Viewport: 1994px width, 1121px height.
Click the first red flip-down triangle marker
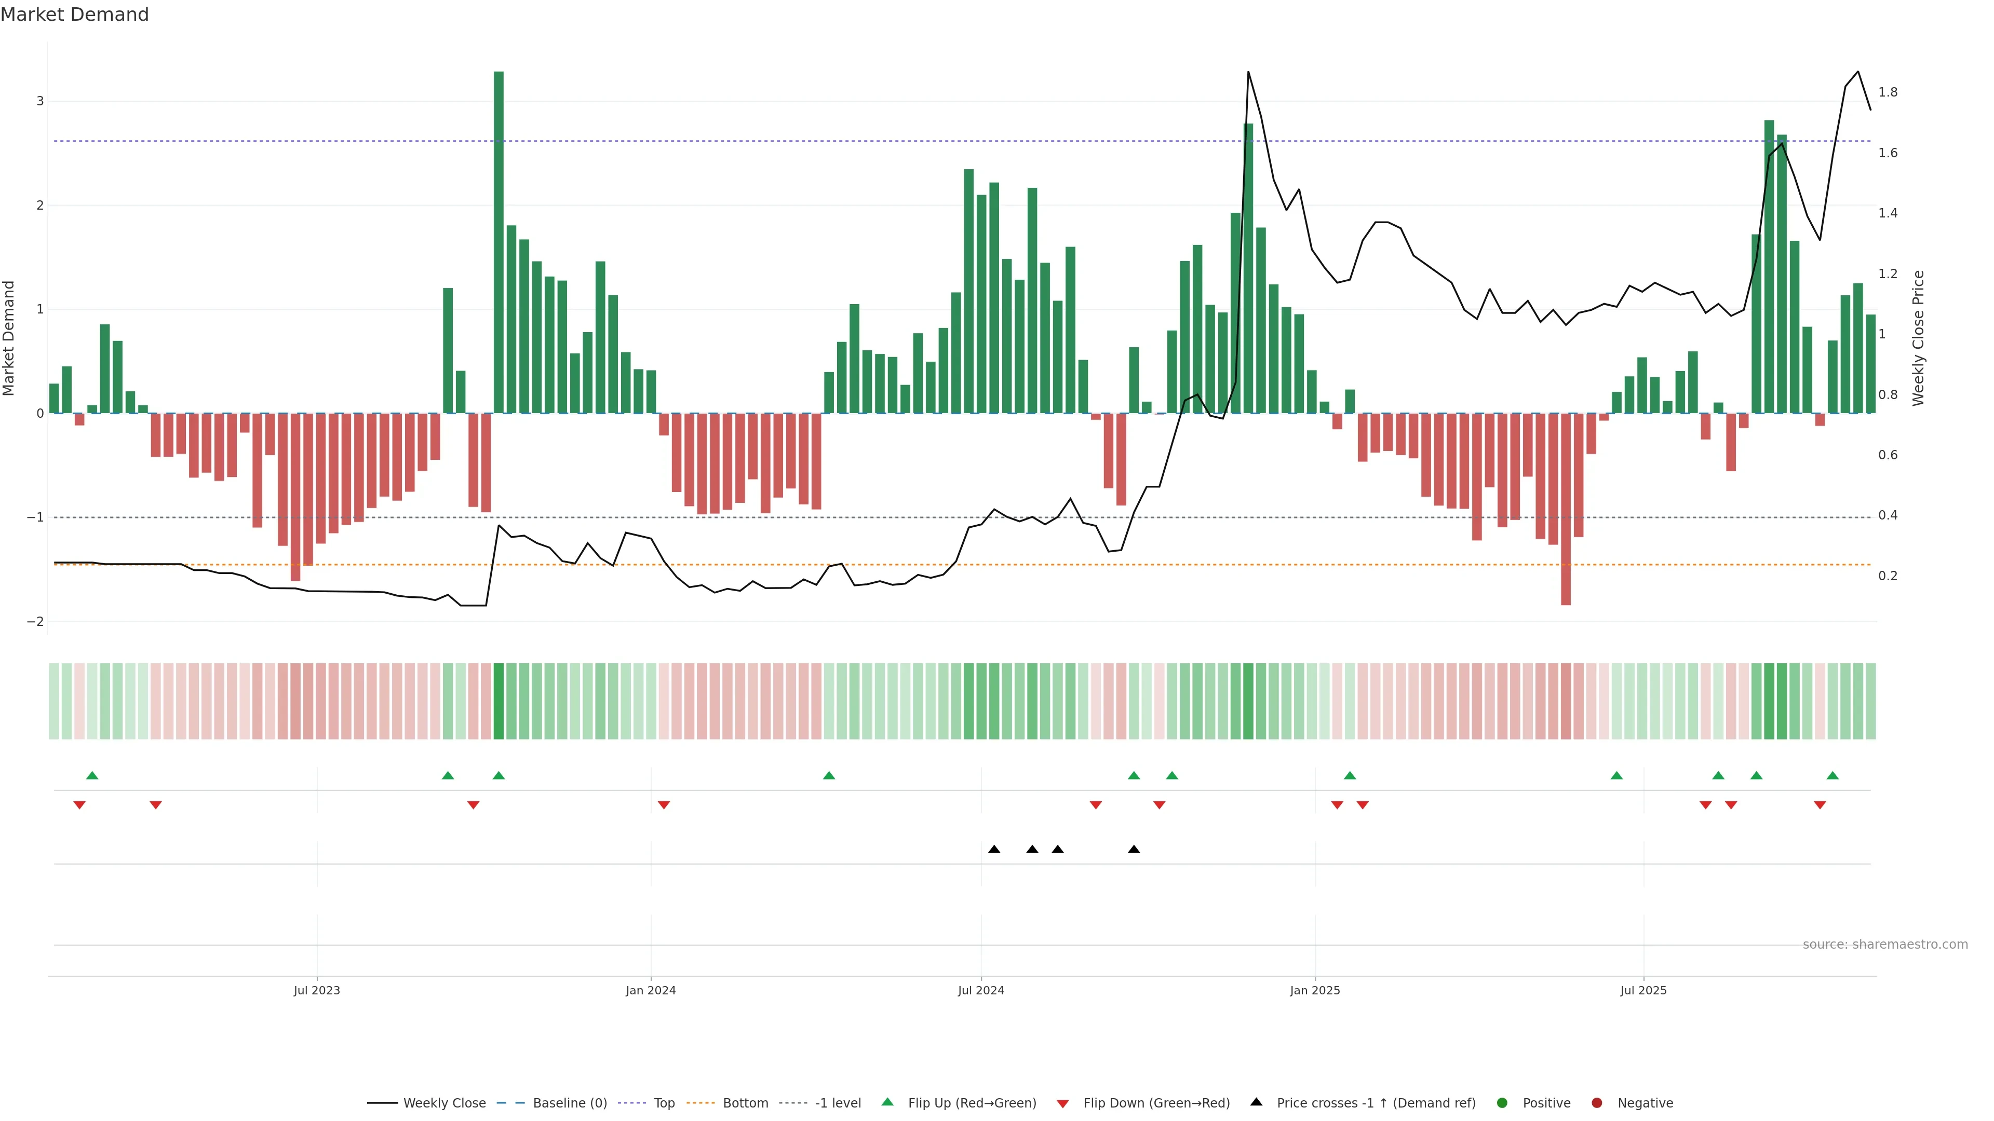click(x=79, y=805)
